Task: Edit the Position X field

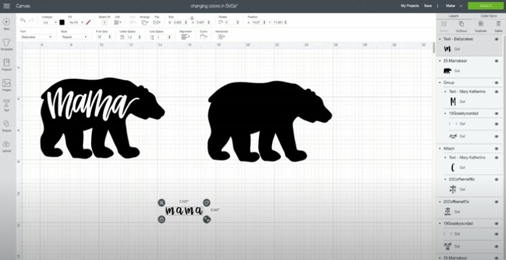Action: click(x=258, y=22)
